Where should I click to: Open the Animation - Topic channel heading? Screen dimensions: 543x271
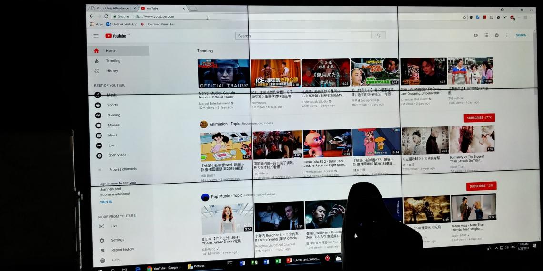tap(225, 124)
